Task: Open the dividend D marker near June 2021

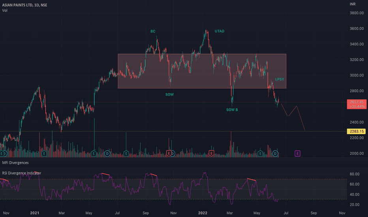Action: pyautogui.click(x=107, y=153)
